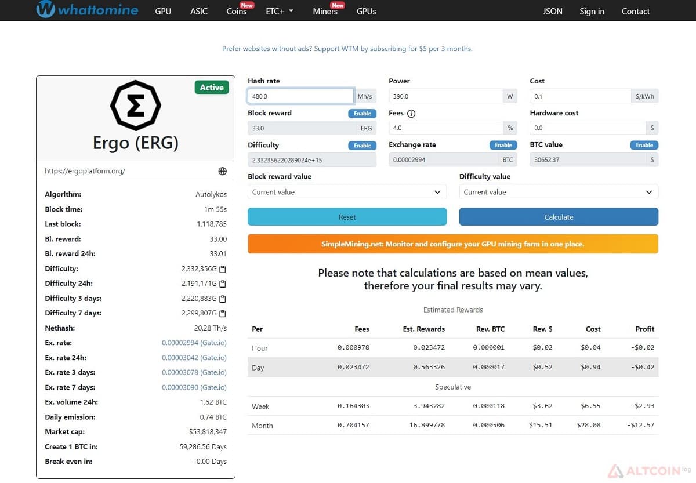Focus the Hash rate input field
The image size is (696, 483).
300,96
